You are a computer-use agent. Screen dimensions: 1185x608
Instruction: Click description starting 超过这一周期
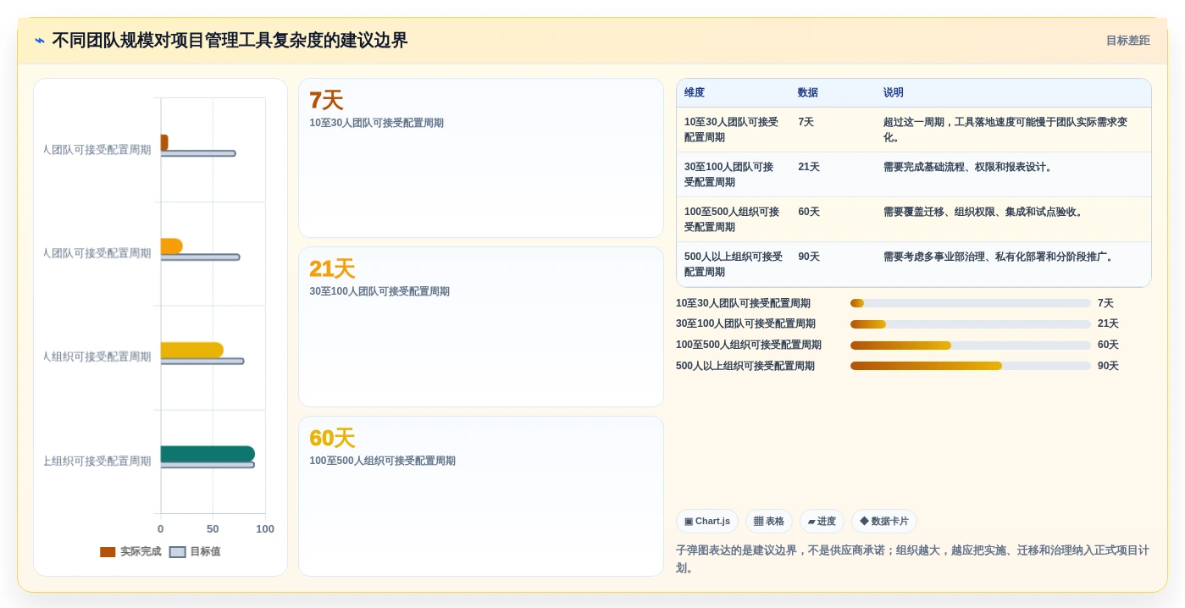click(1006, 130)
